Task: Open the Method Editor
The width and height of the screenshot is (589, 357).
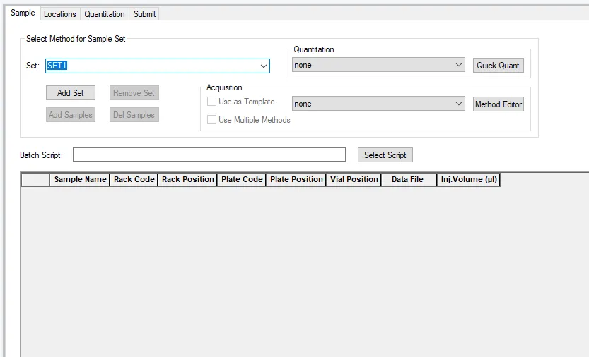Action: point(498,104)
